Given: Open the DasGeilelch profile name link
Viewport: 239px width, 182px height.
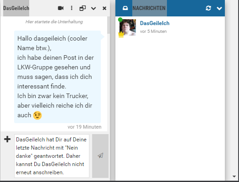Looking at the screenshot, I should [x=155, y=23].
